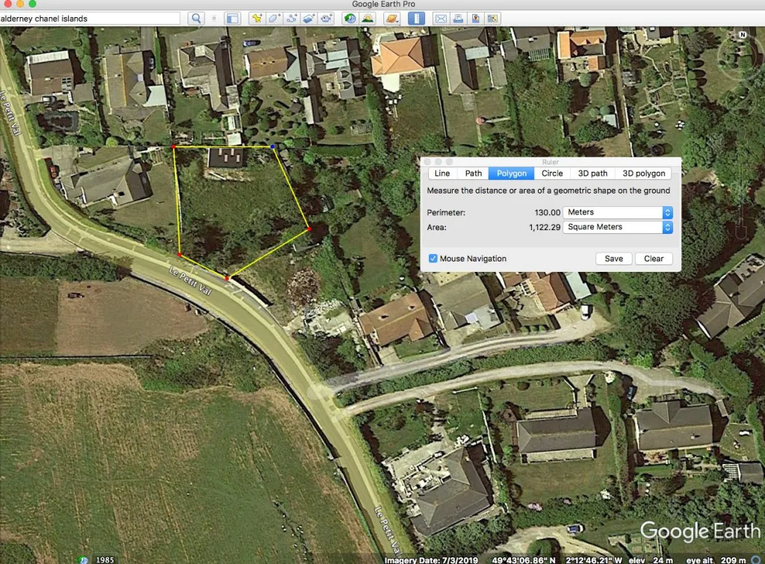Open the Area units Square Meters dropdown
Image resolution: width=765 pixels, height=564 pixels.
617,227
